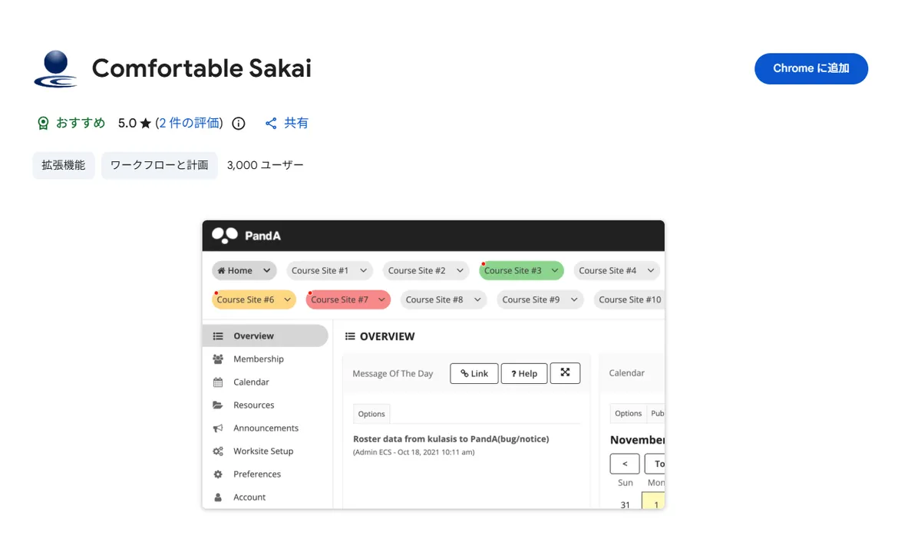The image size is (921, 539).
Task: Switch to the Options tab under Message
Action: [x=371, y=413]
